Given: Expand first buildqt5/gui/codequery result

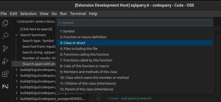Looking at the screenshot, I should (x=17, y=70).
